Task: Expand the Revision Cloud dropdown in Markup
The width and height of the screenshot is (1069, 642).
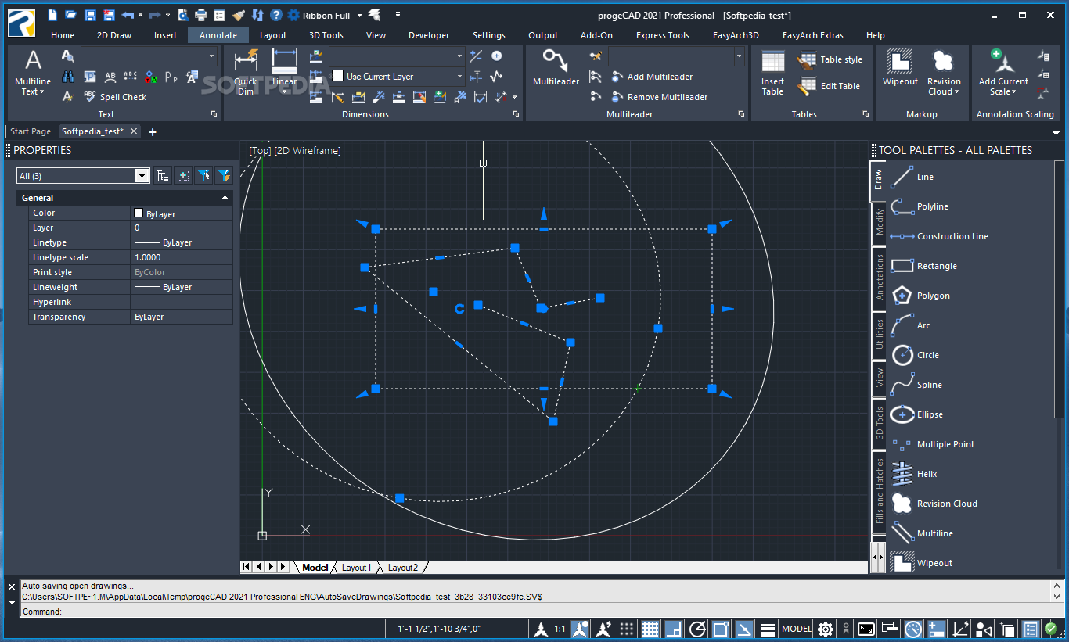Action: point(956,92)
